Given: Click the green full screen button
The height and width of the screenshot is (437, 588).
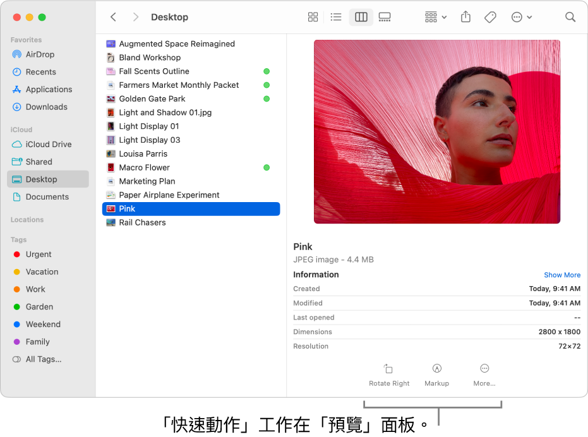Looking at the screenshot, I should click(x=42, y=17).
